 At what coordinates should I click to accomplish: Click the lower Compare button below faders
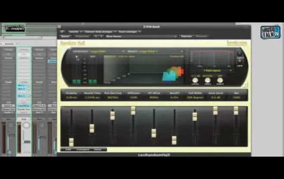83,149
